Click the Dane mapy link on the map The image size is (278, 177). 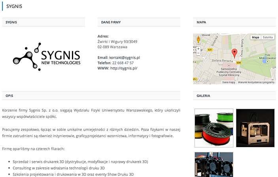click(x=229, y=82)
